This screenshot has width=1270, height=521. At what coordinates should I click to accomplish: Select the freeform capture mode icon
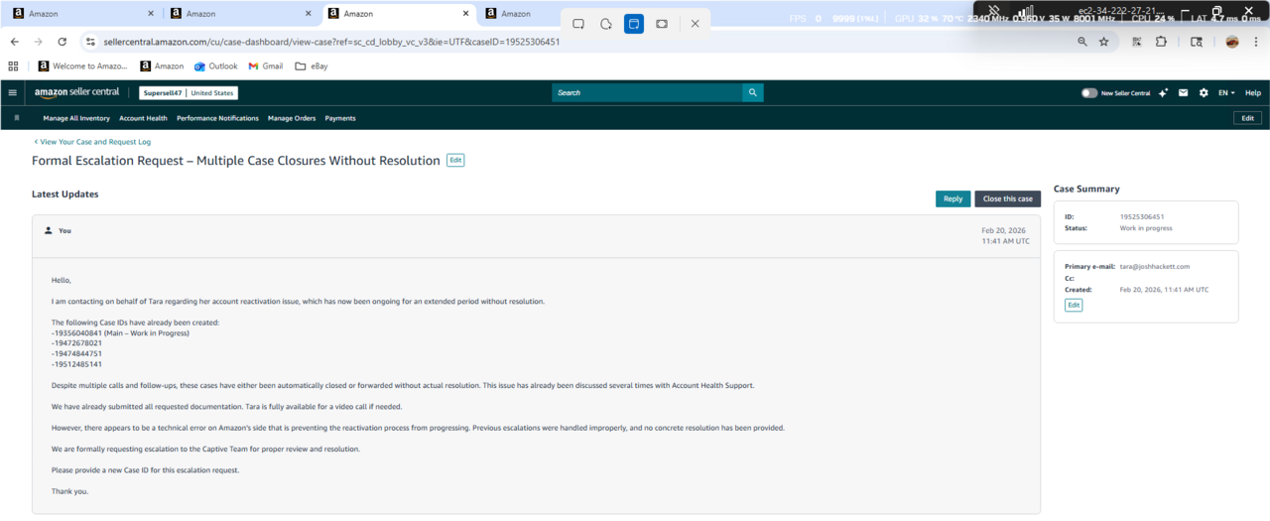[606, 23]
